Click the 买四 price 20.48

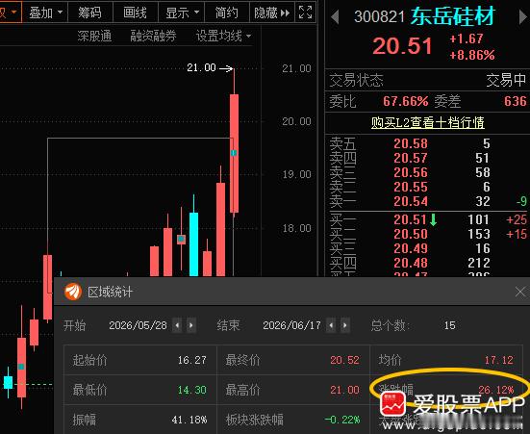click(x=411, y=263)
